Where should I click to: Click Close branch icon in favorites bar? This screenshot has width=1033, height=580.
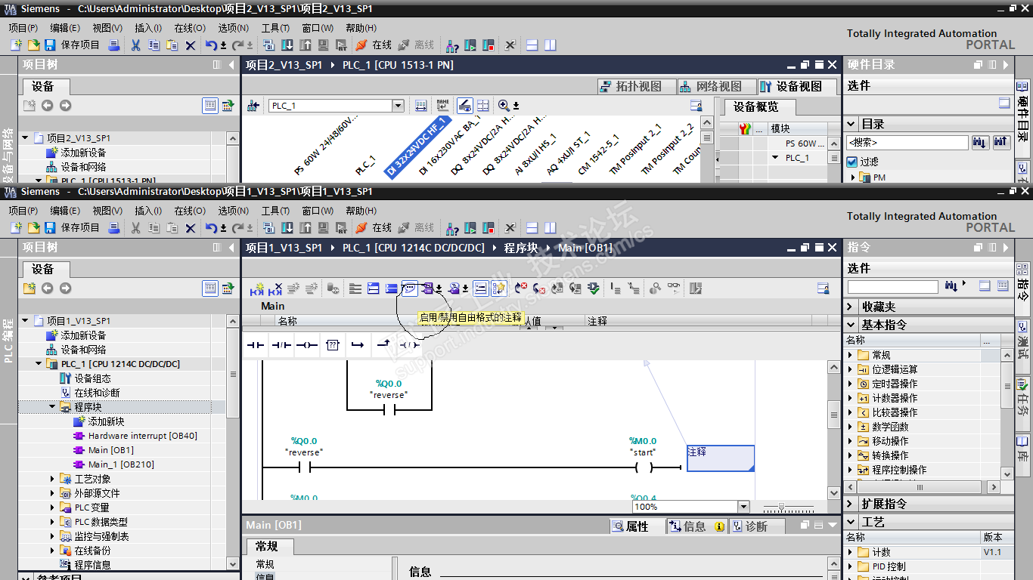coord(383,345)
